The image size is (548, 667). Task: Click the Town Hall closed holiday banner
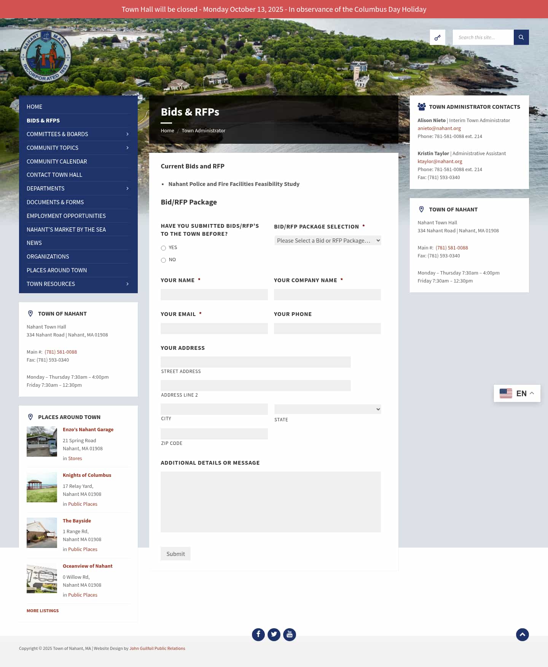click(x=274, y=9)
